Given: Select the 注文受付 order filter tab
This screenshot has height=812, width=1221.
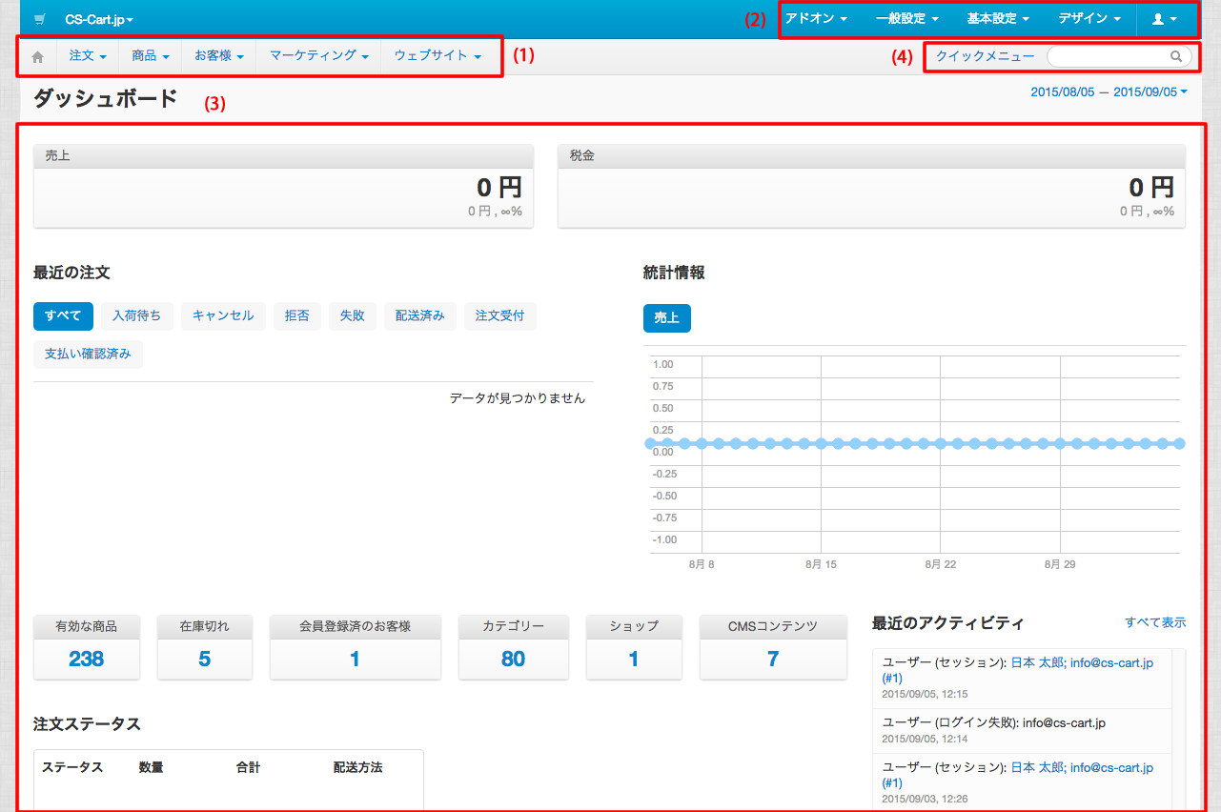Looking at the screenshot, I should 500,315.
